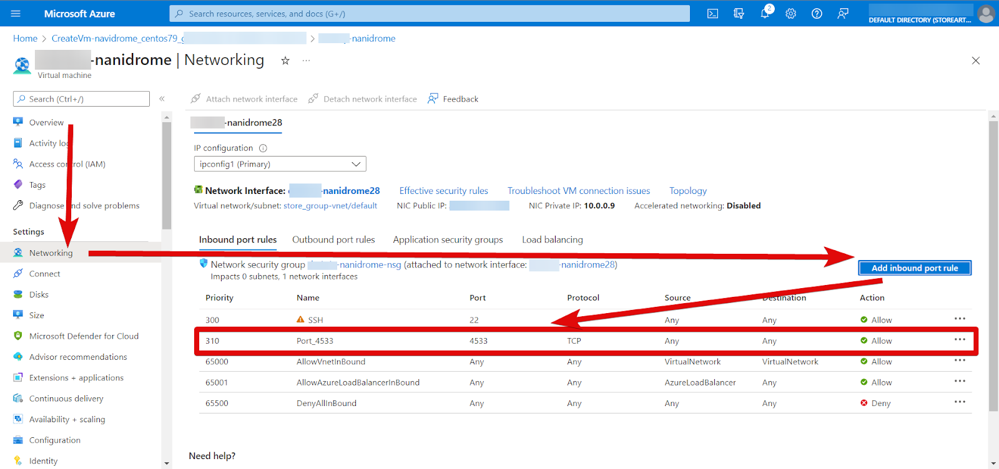The width and height of the screenshot is (999, 469).
Task: Open the ellipsis menu for Port_4533 rule
Action: (x=960, y=339)
